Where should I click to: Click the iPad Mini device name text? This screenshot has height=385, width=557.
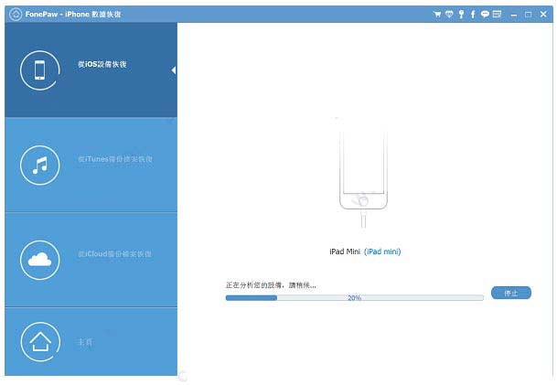[x=345, y=251]
